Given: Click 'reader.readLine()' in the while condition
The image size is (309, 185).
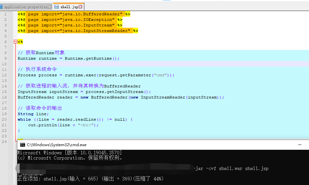Looking at the screenshot, I should pyautogui.click(x=80, y=120).
